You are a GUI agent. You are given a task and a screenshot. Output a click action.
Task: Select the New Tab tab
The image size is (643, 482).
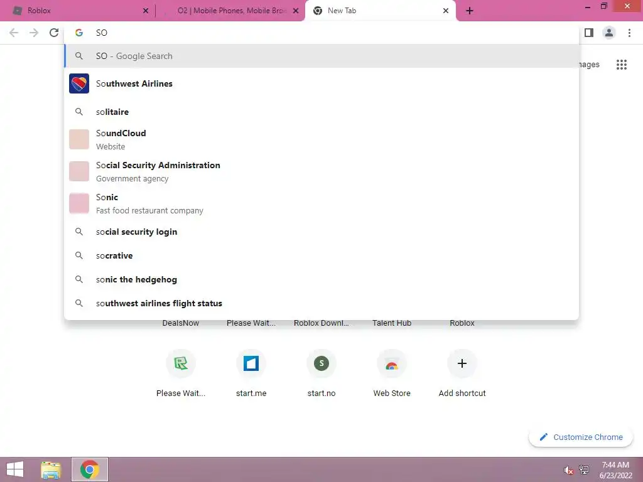380,11
